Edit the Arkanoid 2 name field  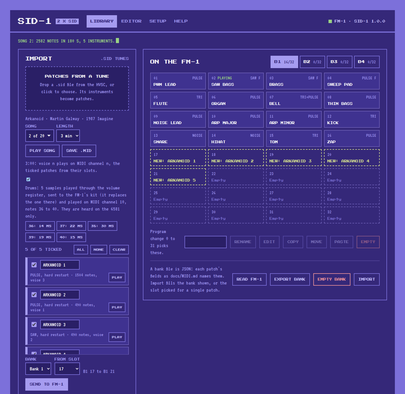pyautogui.click(x=60, y=295)
